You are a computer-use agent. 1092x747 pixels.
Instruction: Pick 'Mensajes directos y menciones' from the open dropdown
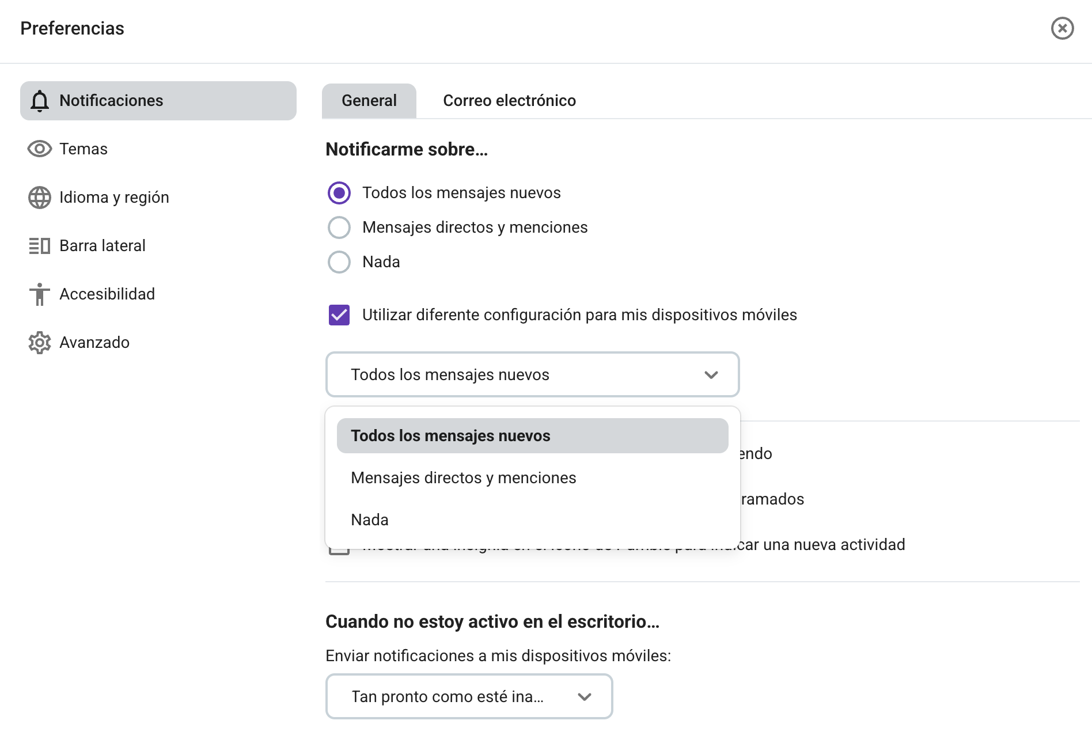click(463, 477)
